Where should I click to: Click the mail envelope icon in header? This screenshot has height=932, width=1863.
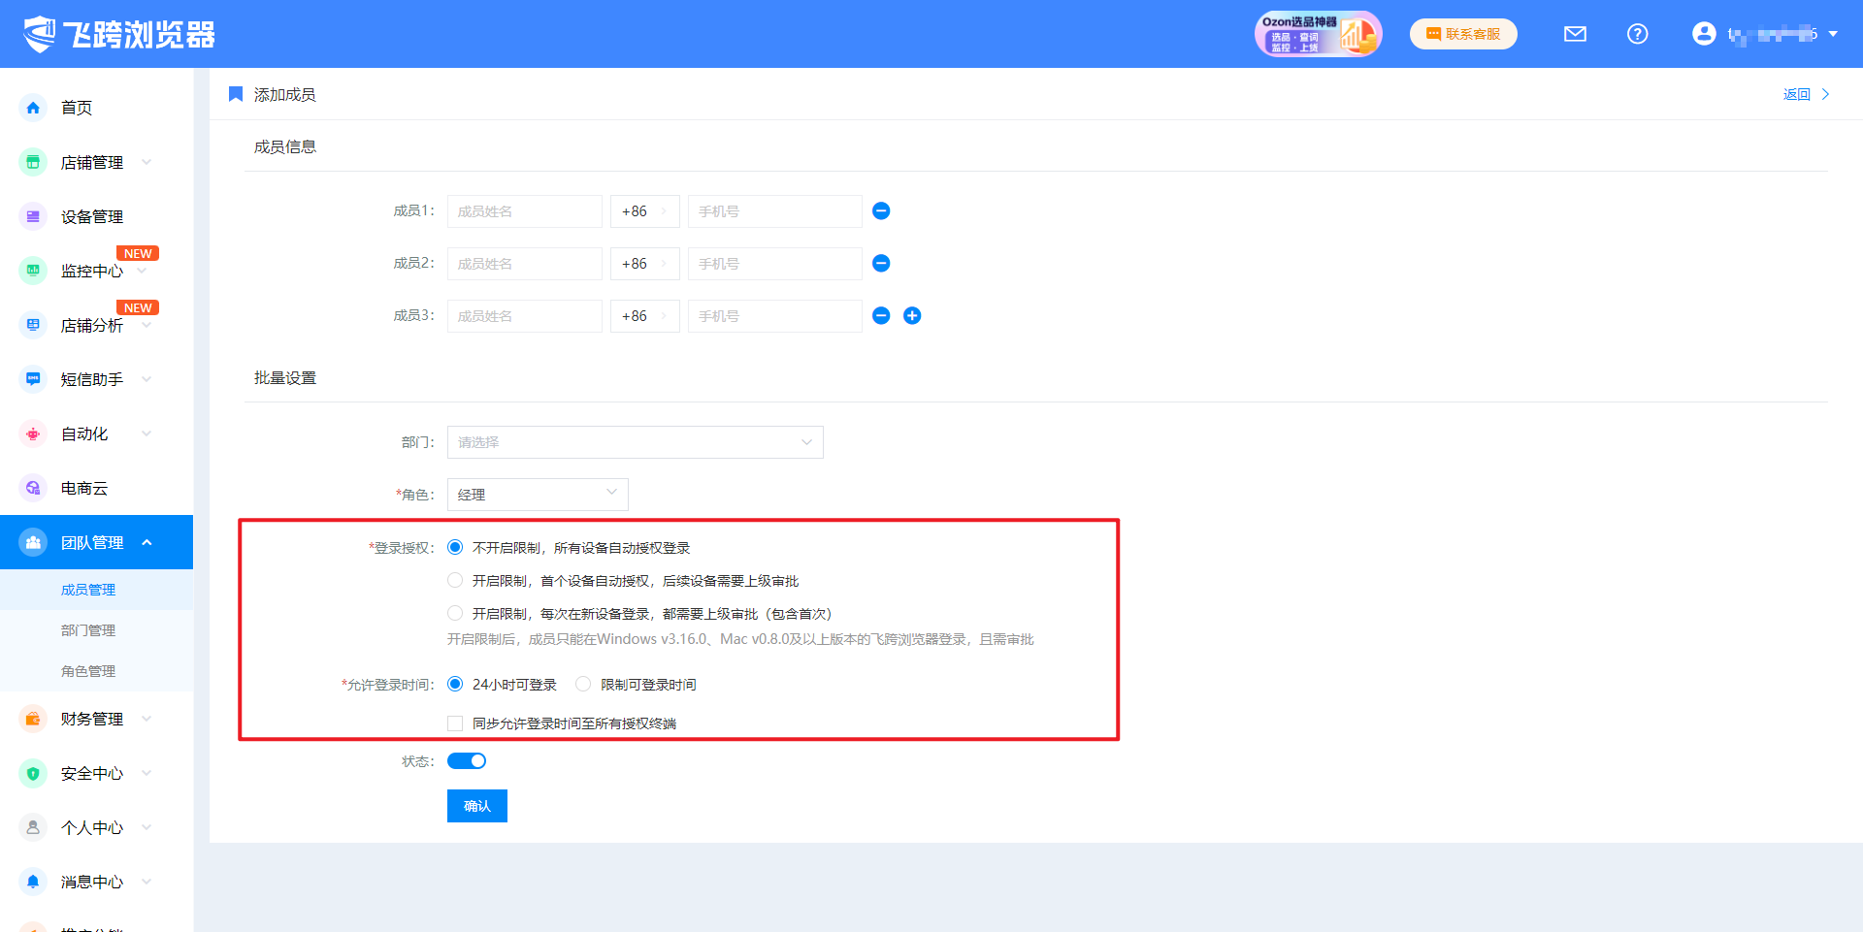(1575, 34)
